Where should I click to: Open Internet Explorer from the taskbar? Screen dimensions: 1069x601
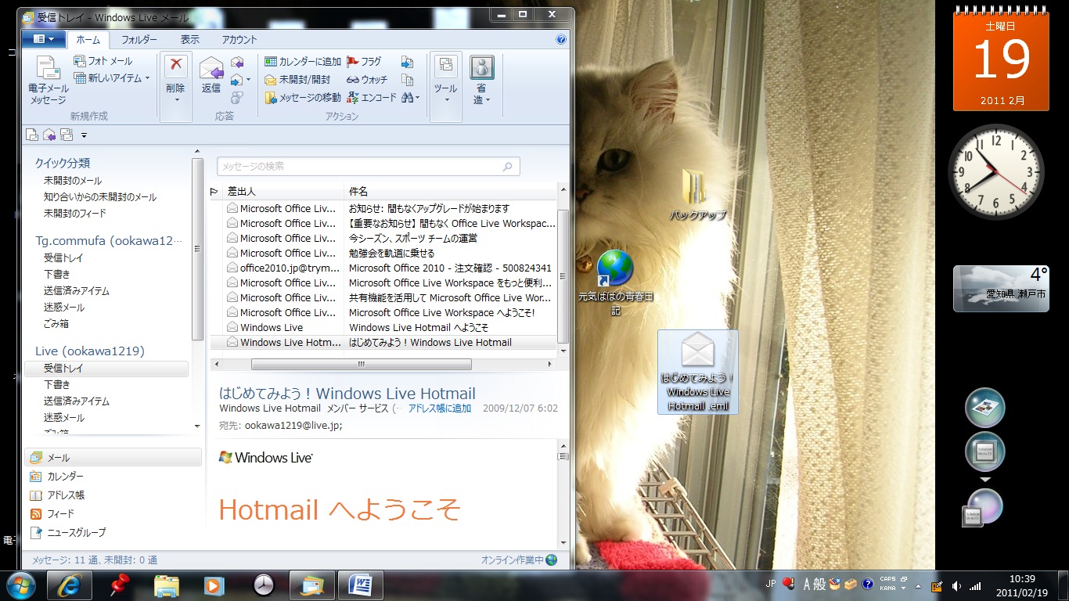tap(70, 585)
